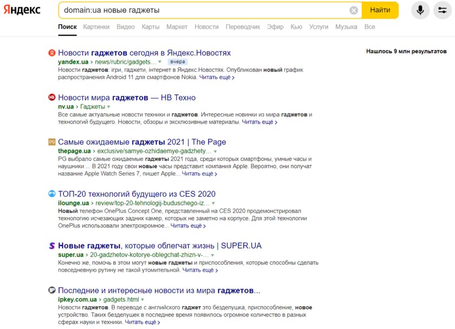Open the Переводчик tab

pos(243,27)
